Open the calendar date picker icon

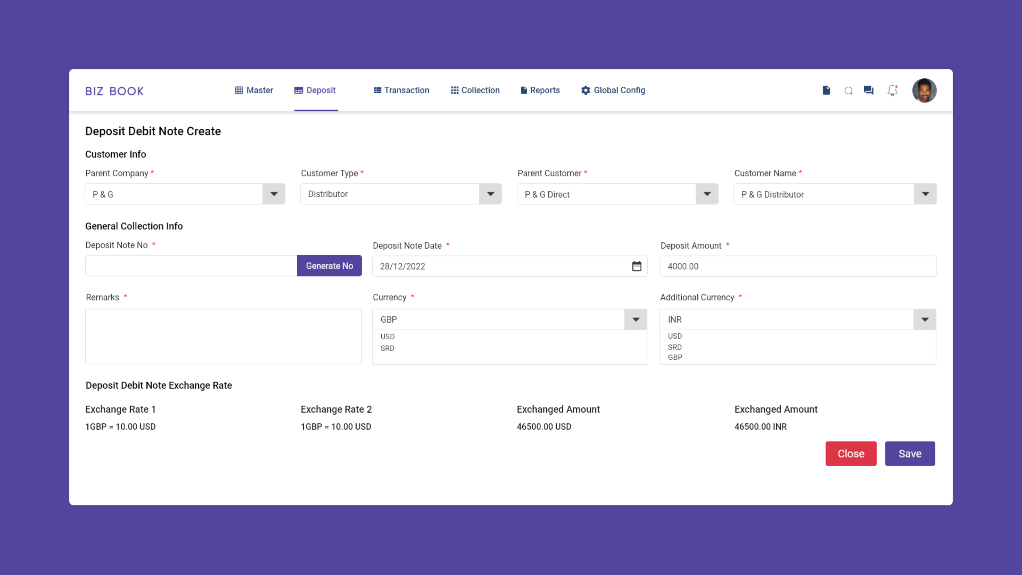(637, 266)
